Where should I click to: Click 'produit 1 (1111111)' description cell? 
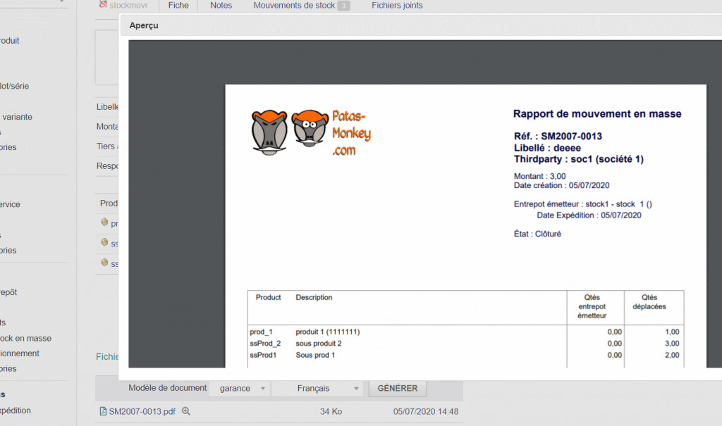pos(327,332)
